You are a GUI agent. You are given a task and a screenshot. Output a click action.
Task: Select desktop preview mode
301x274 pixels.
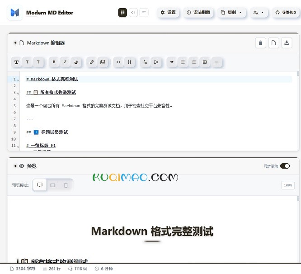(40, 185)
